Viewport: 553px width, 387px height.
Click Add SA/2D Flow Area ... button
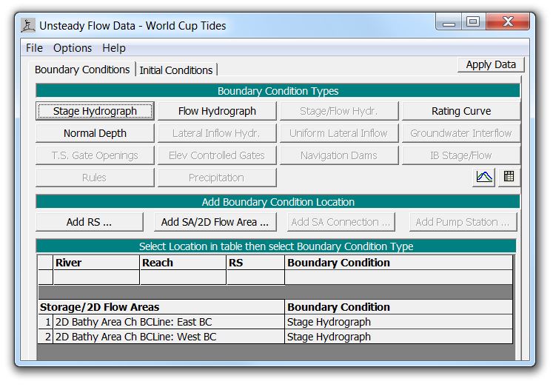click(215, 222)
